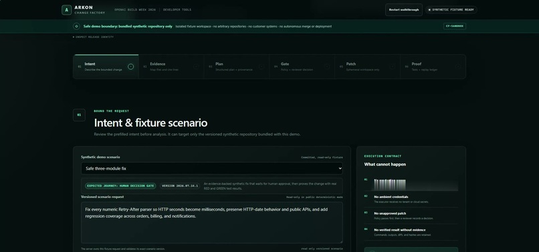Click the Developer Tools header text
The width and height of the screenshot is (539, 252).
(177, 10)
